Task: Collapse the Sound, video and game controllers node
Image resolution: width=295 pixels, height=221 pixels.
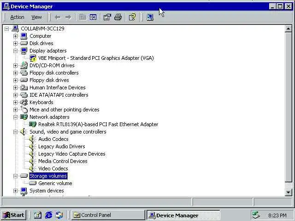Action: [15, 132]
